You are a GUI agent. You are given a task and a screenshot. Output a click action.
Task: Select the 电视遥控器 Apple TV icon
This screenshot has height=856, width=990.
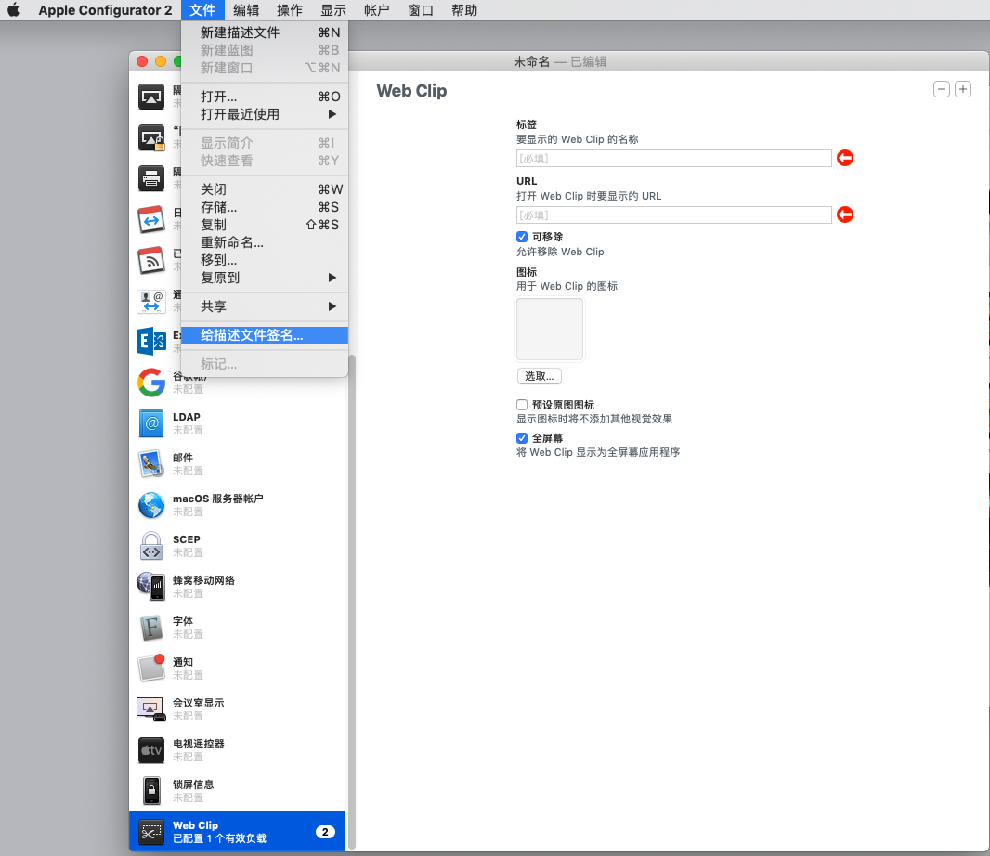[151, 750]
